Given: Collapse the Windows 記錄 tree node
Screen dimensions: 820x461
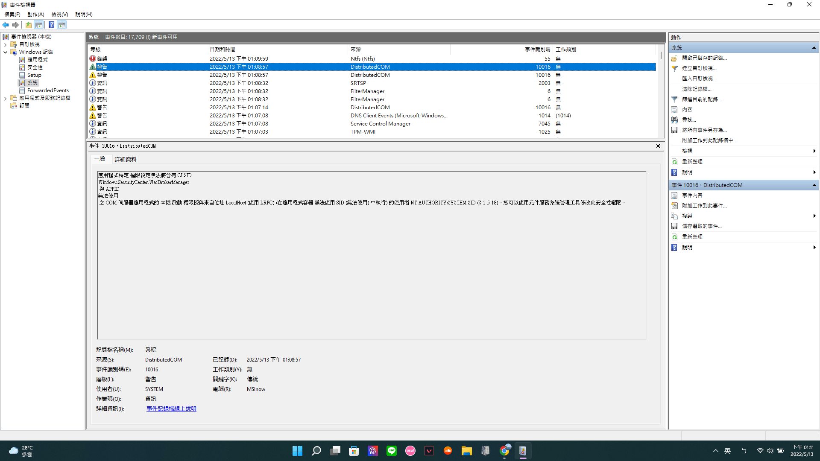Looking at the screenshot, I should click(5, 52).
